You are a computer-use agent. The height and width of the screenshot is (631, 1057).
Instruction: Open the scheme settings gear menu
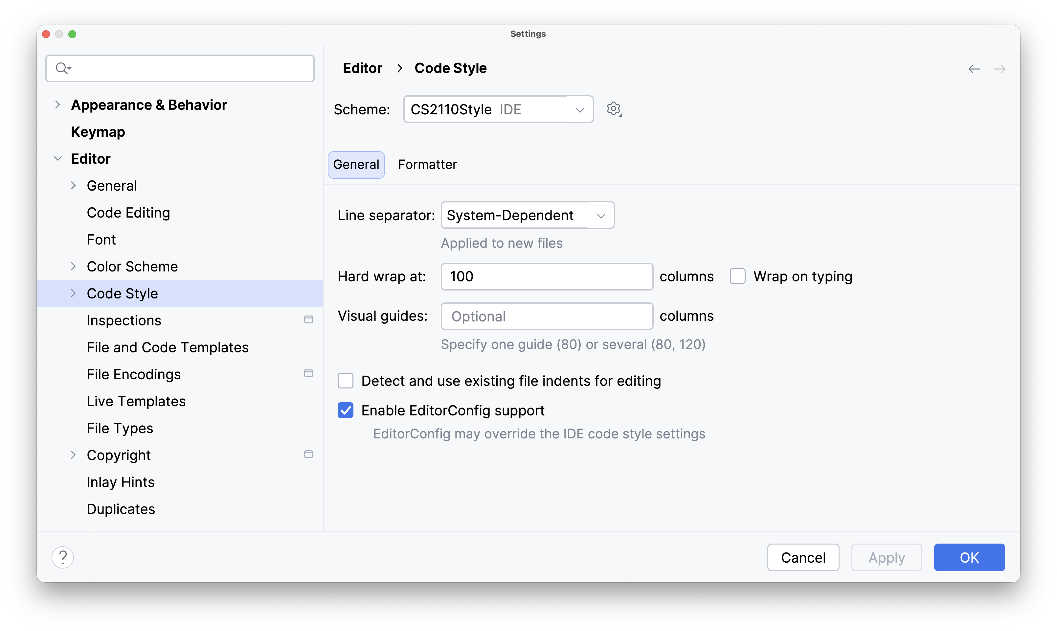(614, 109)
